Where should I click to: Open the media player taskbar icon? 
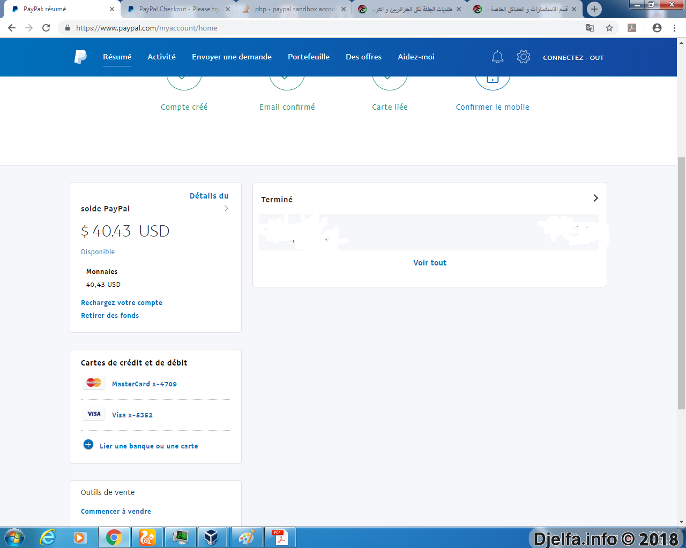(x=80, y=537)
